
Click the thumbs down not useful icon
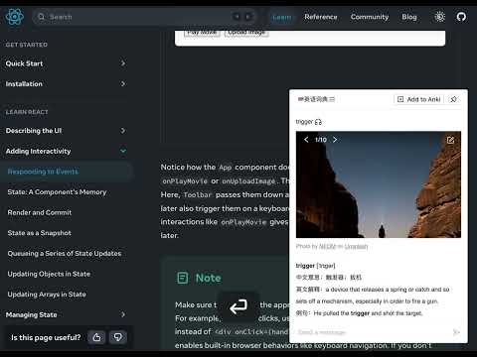[x=118, y=337]
